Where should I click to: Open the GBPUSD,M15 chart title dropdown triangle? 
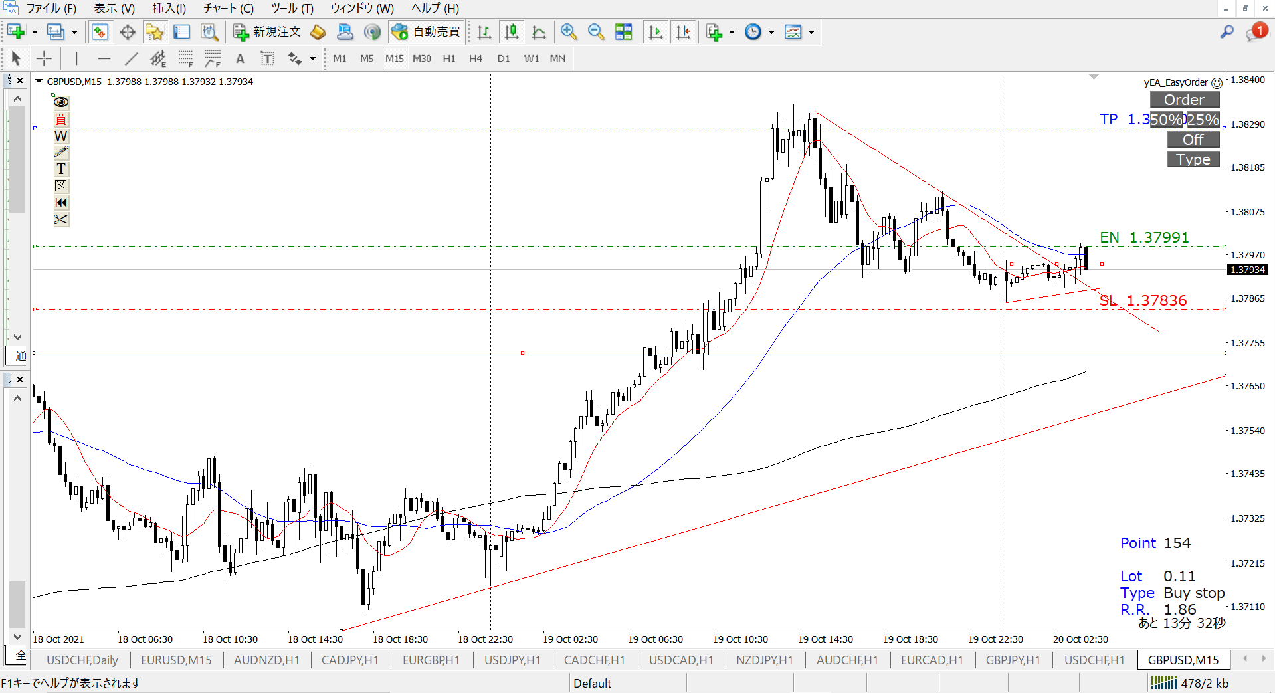(x=39, y=82)
